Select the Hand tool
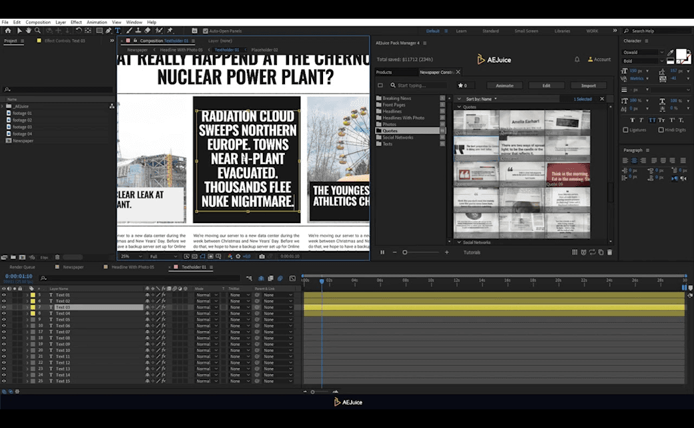The width and height of the screenshot is (694, 428). coord(28,31)
